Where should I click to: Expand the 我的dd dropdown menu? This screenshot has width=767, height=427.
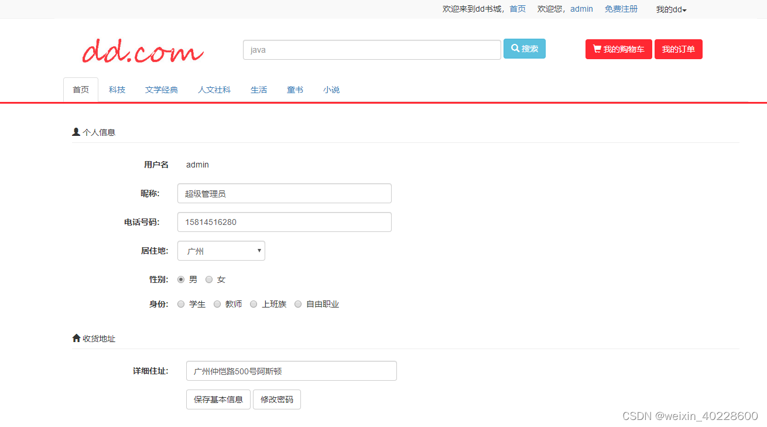(671, 9)
